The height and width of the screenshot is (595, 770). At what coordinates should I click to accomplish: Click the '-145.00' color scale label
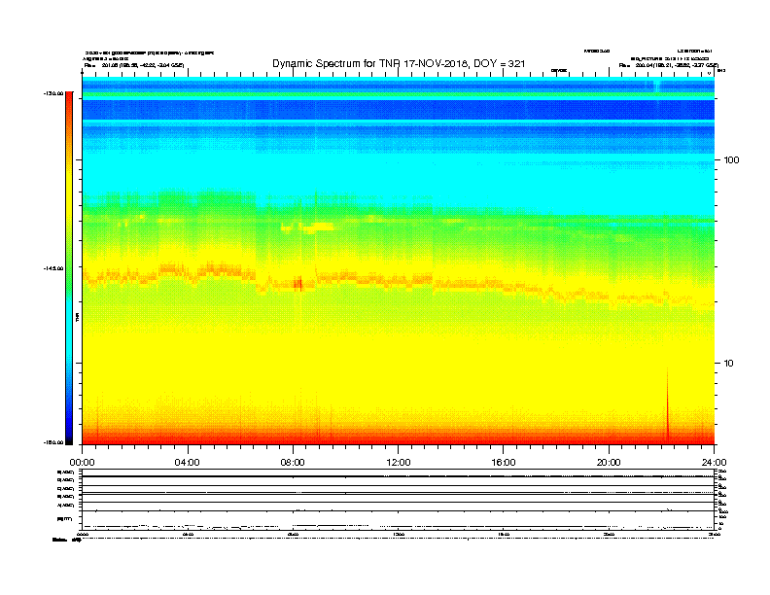click(x=52, y=268)
